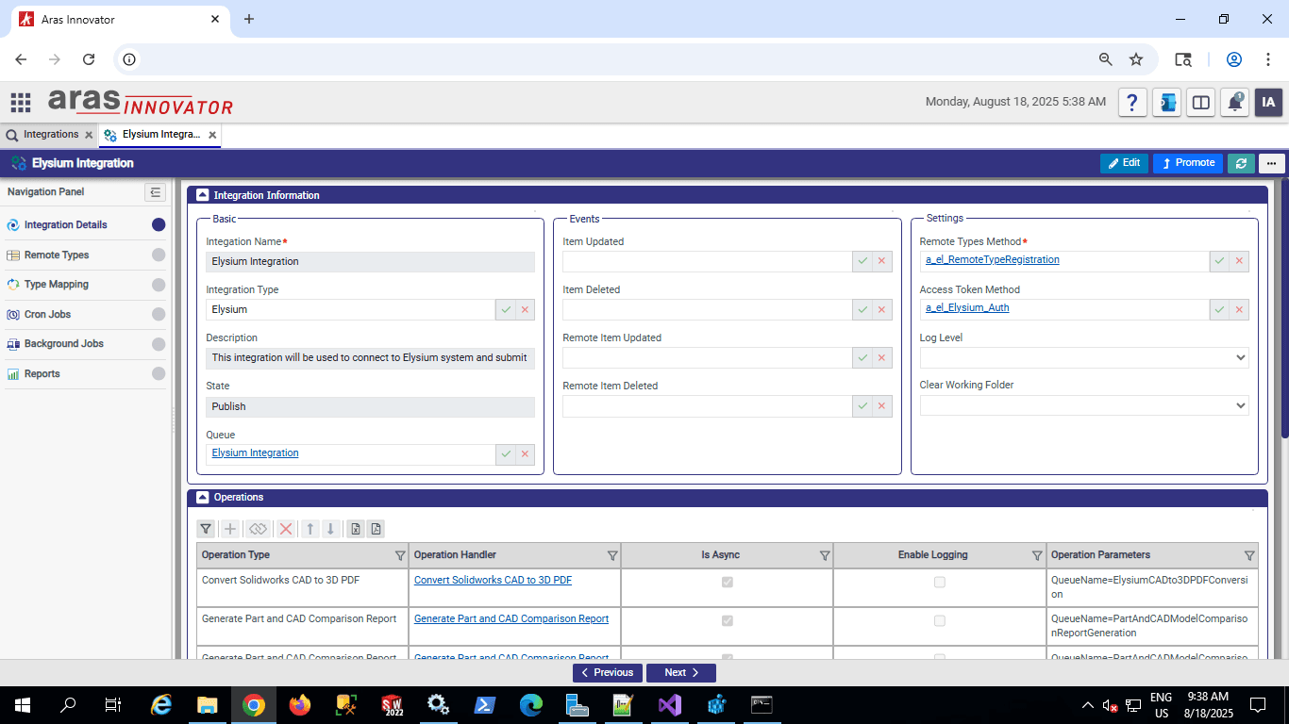Confirm Integration Type with green check

[x=506, y=309]
